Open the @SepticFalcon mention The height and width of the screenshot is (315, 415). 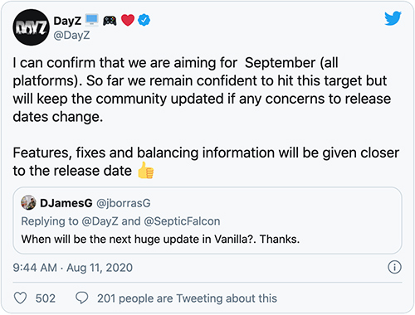182,221
